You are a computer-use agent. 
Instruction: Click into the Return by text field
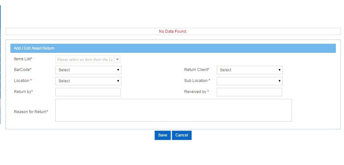coord(88,92)
